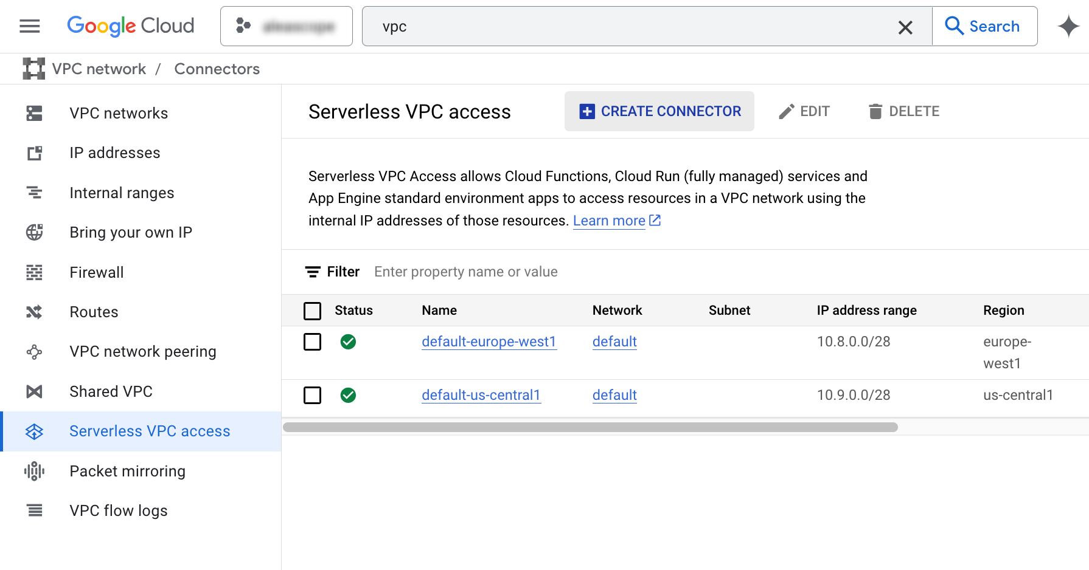The width and height of the screenshot is (1089, 570).
Task: Click the Network column header
Action: tap(617, 310)
